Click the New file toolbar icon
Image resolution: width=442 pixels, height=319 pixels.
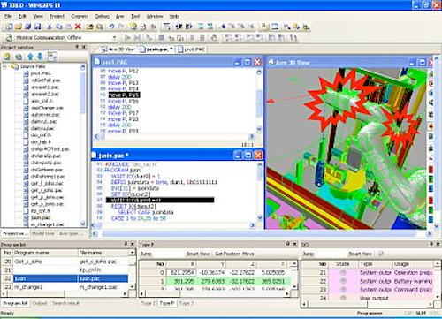pos(9,27)
